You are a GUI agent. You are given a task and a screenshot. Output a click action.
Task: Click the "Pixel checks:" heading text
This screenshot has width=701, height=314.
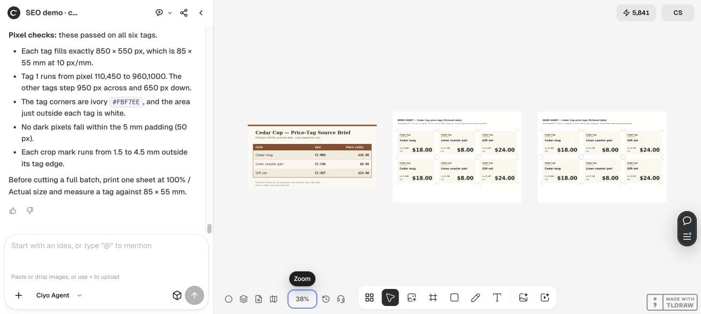33,35
